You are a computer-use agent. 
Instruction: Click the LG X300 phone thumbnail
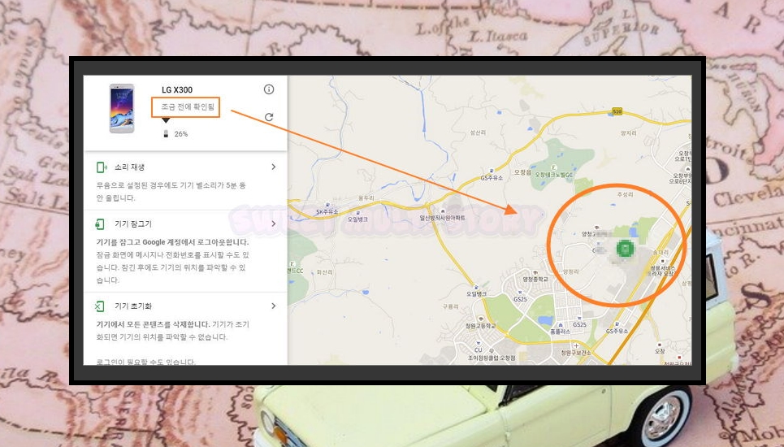122,109
